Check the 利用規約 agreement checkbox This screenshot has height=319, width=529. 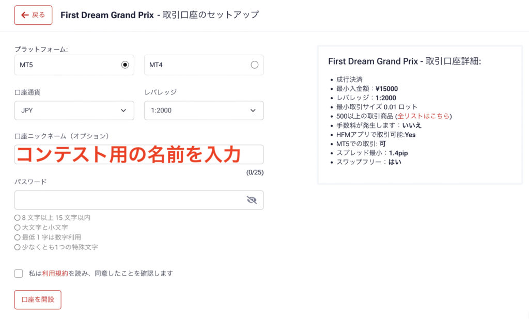19,274
